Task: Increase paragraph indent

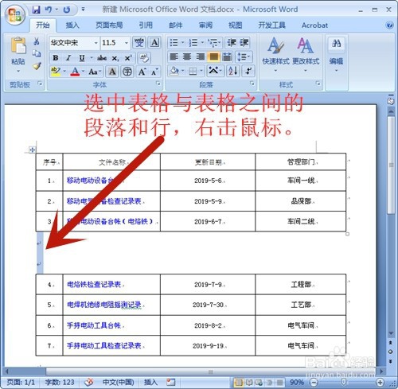Action: pos(244,42)
